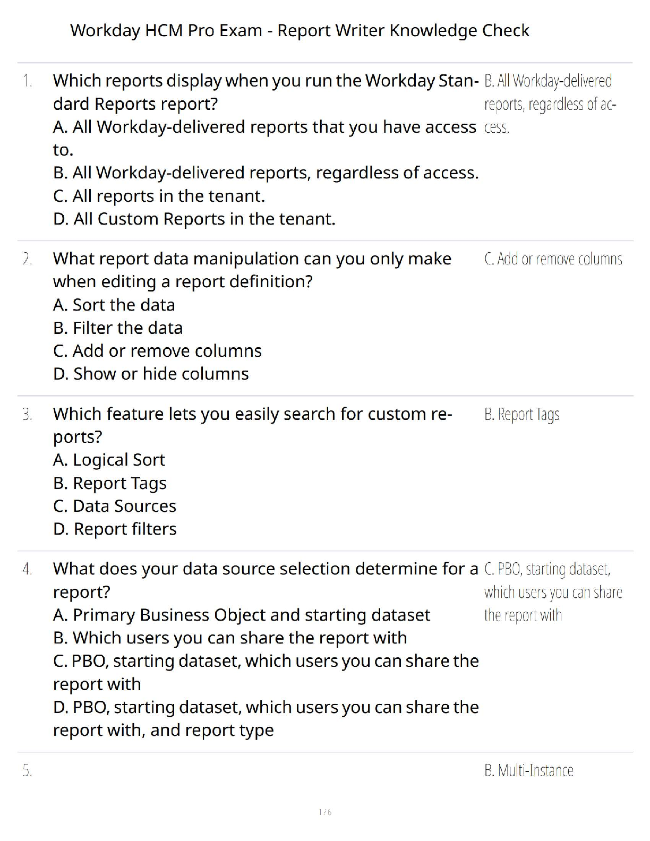This screenshot has height=841, width=650.
Task: Pick option 'C. Add or remove columns' in question 2
Action: [157, 351]
